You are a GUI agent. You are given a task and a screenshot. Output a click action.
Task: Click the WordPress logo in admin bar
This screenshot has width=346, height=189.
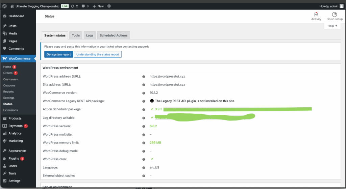[4, 6]
